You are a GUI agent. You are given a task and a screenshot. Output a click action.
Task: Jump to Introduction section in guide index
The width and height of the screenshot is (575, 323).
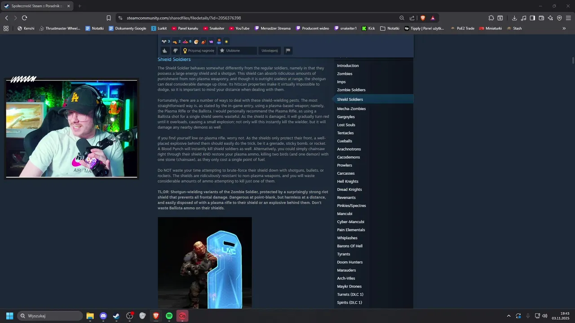348,65
